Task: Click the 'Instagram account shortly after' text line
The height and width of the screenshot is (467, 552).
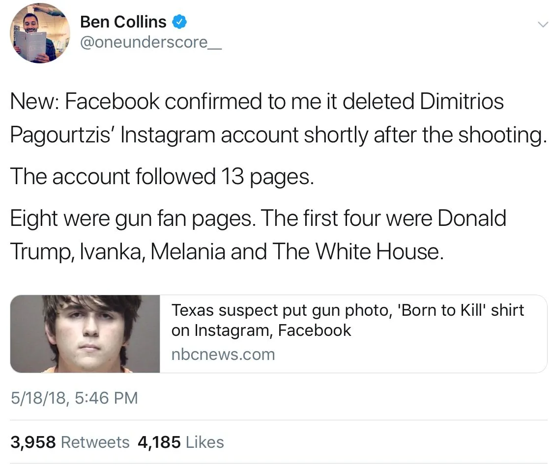Action: pyautogui.click(x=278, y=136)
